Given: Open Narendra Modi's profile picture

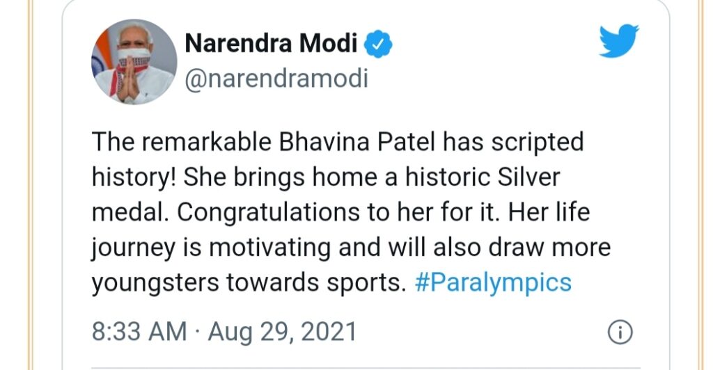Looking at the screenshot, I should point(134,62).
